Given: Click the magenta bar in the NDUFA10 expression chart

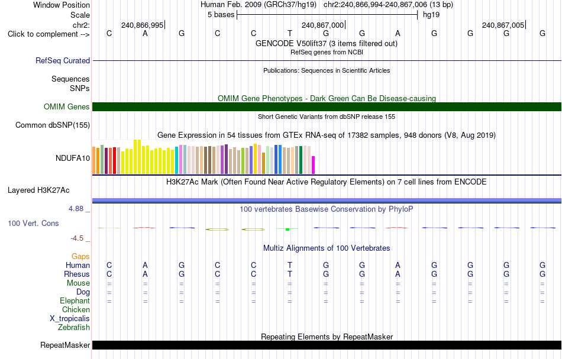Looking at the screenshot, I should (x=314, y=165).
